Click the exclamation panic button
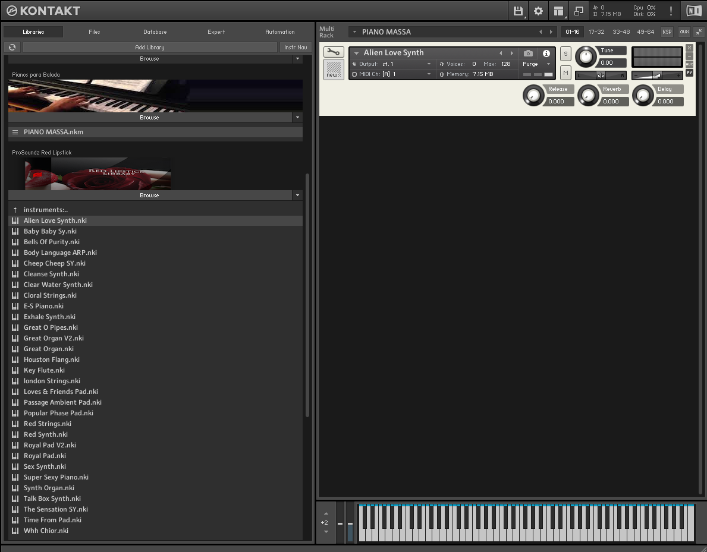Screen dimensions: 707x552 pyautogui.click(x=671, y=11)
